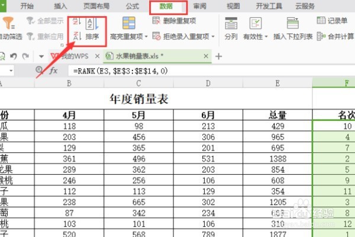
Task: Close the 我的WPS tab
Action: click(97, 56)
